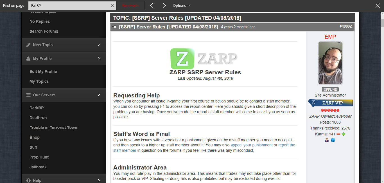Open post permalink #48092
The image size is (384, 183).
[345, 26]
